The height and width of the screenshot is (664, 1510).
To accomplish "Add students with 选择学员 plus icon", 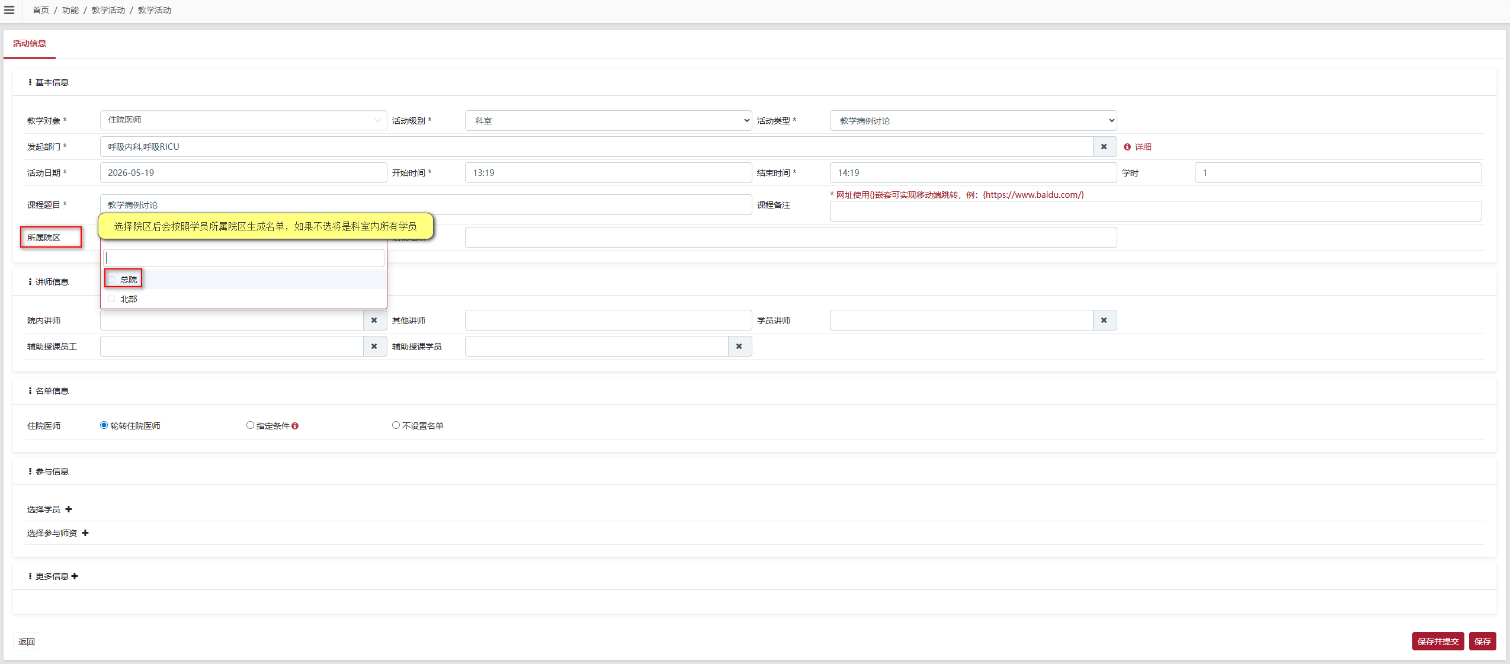I will click(x=69, y=509).
